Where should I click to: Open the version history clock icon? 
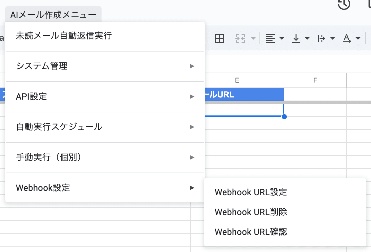pos(344,4)
